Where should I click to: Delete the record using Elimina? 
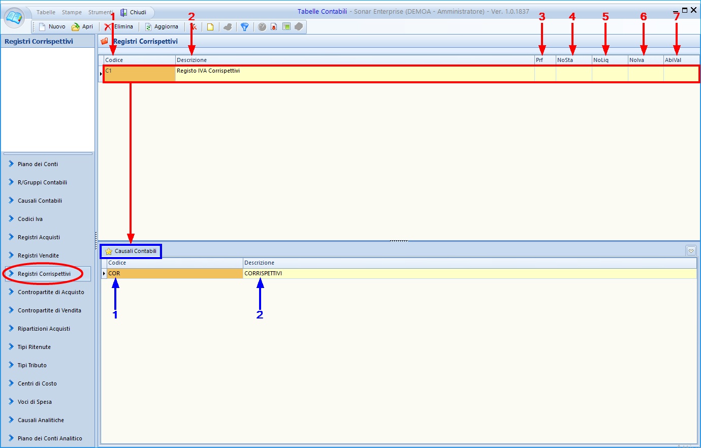tap(119, 27)
